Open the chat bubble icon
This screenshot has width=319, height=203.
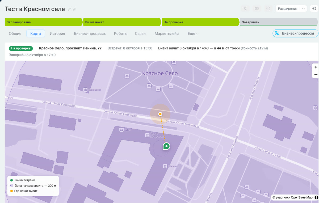pyautogui.click(x=268, y=9)
